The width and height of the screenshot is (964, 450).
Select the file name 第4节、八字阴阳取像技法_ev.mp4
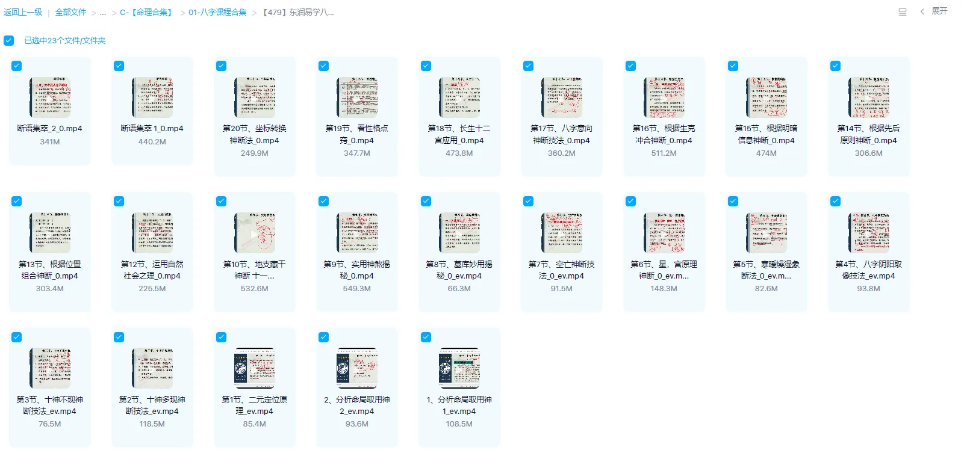(869, 270)
